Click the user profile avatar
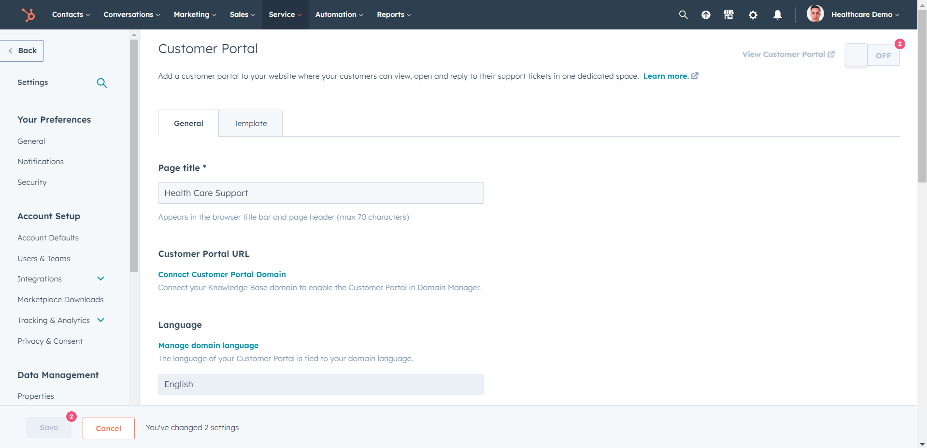927x448 pixels. pos(815,14)
